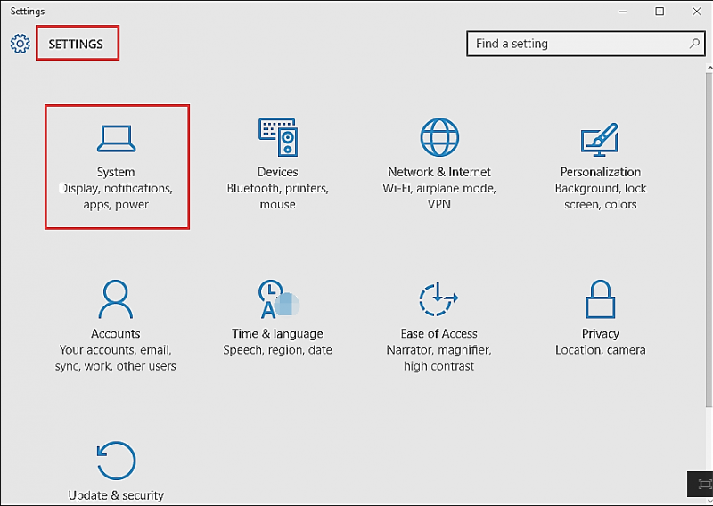This screenshot has height=506, width=713.
Task: Click the Update & security label
Action: (116, 495)
